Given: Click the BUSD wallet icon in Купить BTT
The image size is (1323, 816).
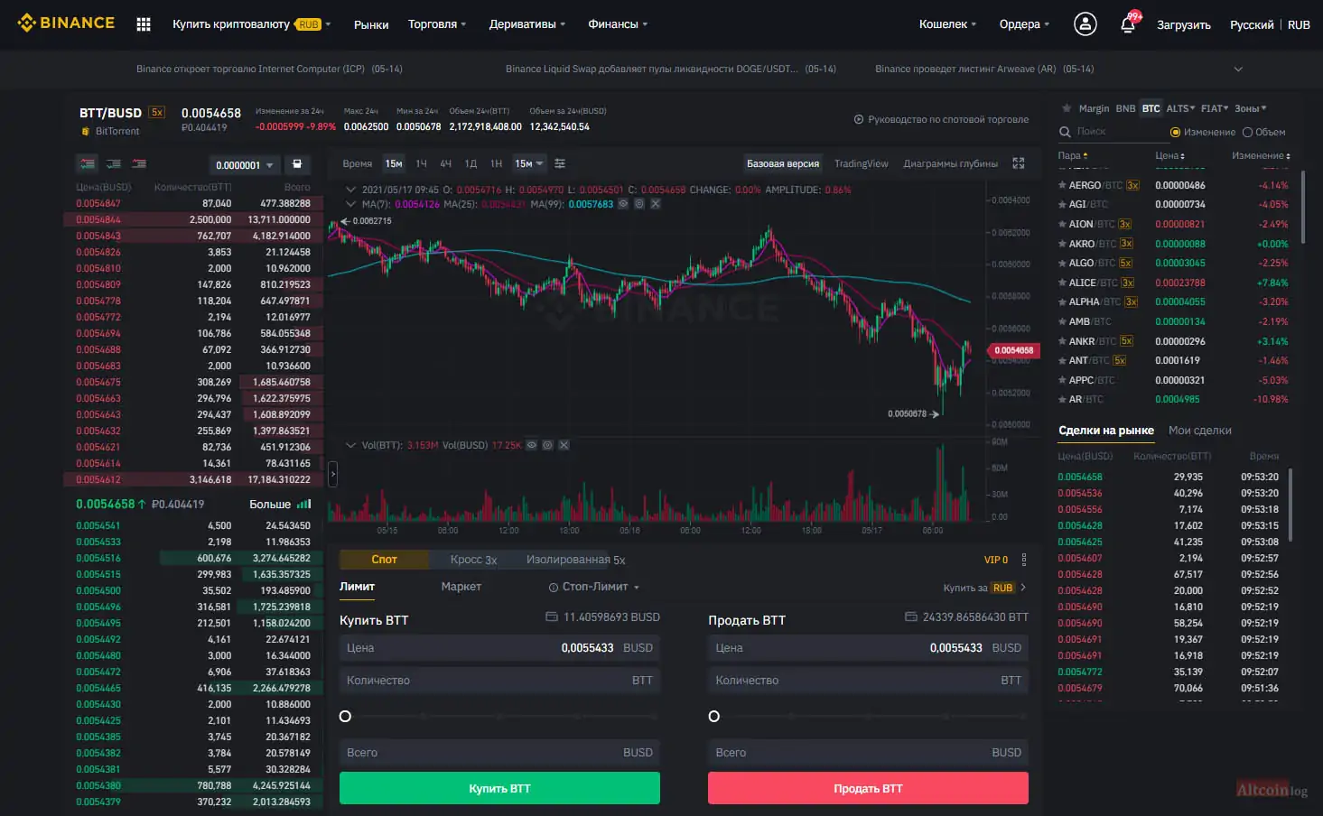Looking at the screenshot, I should click(552, 617).
